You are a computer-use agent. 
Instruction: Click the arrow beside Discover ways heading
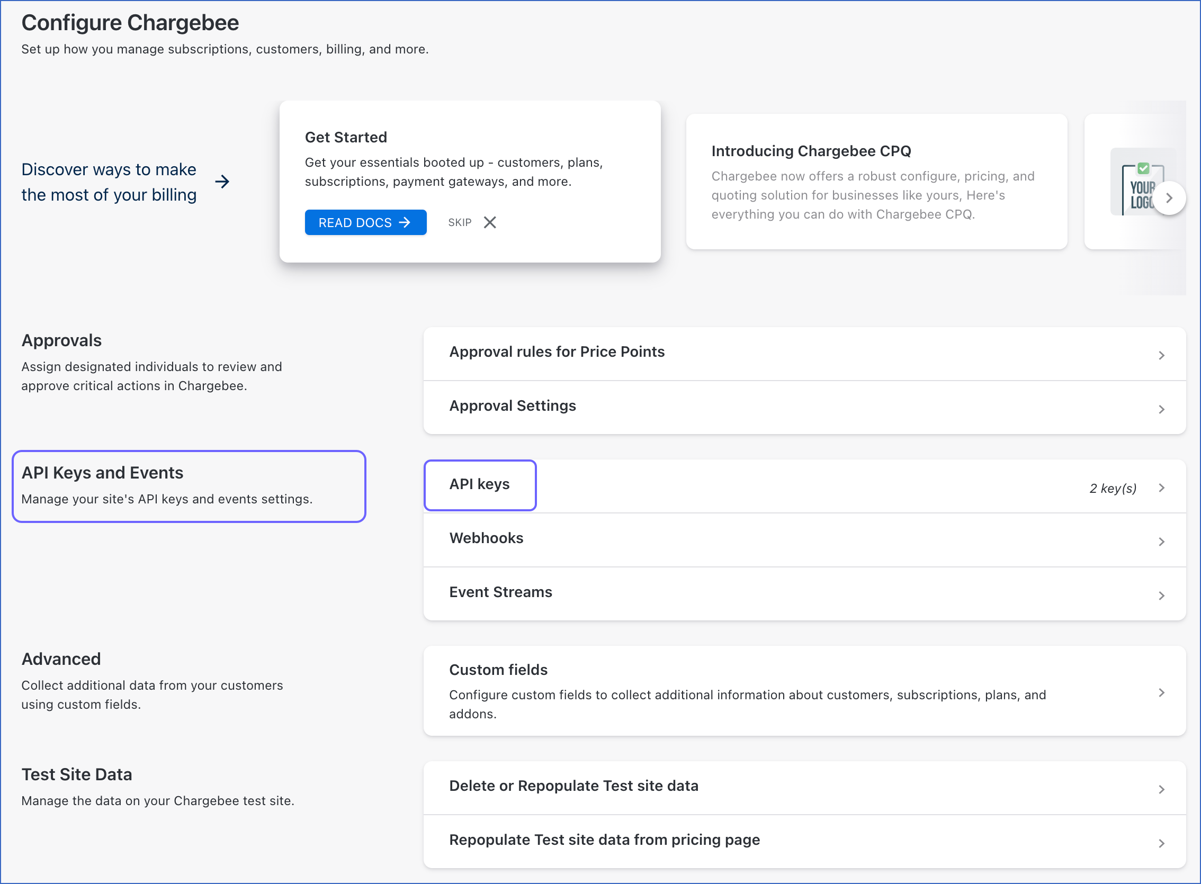click(222, 182)
